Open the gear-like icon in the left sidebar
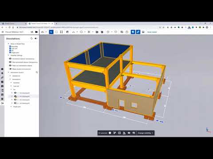 [2, 99]
